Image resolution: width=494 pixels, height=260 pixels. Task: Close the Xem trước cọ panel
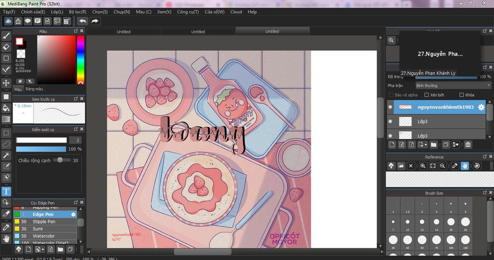click(82, 99)
